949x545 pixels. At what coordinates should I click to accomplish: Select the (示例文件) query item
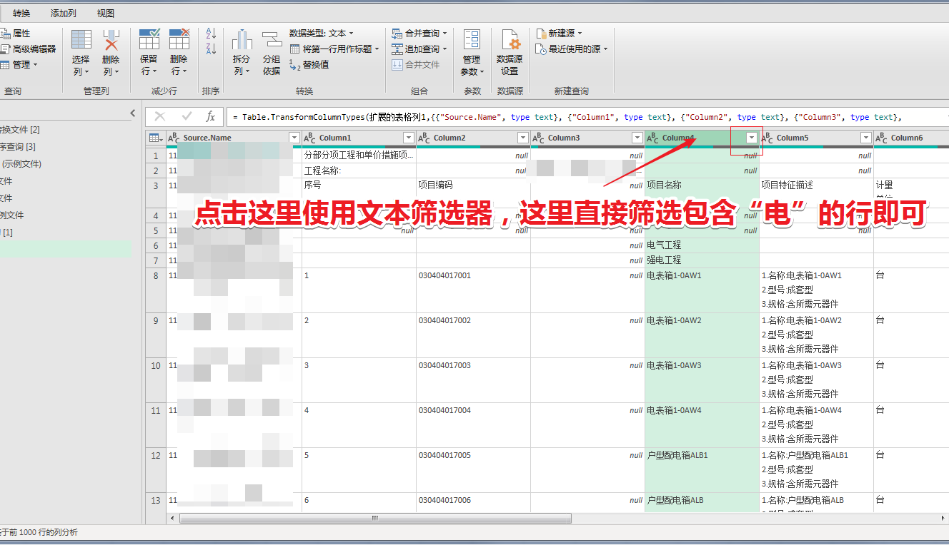21,164
